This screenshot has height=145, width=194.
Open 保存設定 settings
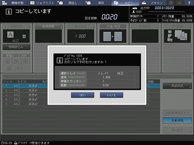tap(177, 130)
